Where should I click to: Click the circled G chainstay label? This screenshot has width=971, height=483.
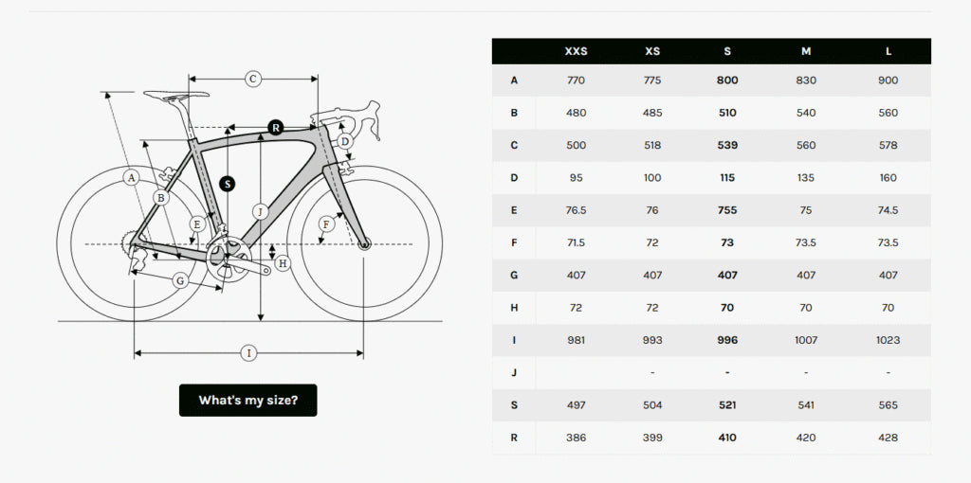coord(179,280)
